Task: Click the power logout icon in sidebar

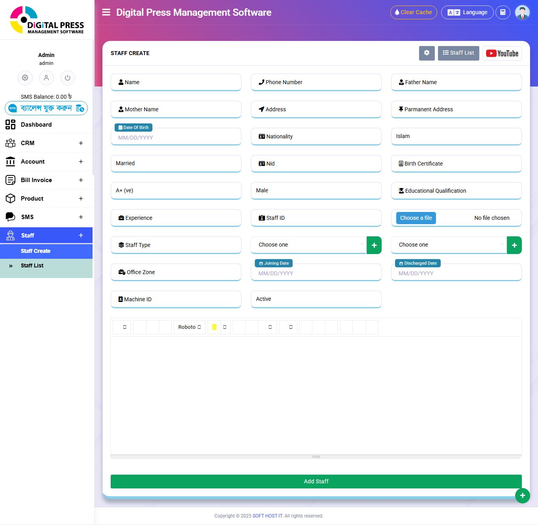Action: [67, 78]
